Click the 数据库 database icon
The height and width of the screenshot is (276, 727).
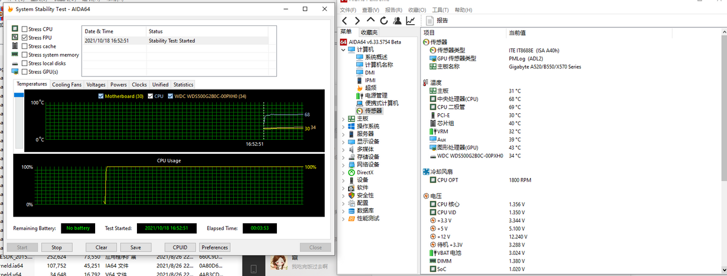pyautogui.click(x=352, y=211)
